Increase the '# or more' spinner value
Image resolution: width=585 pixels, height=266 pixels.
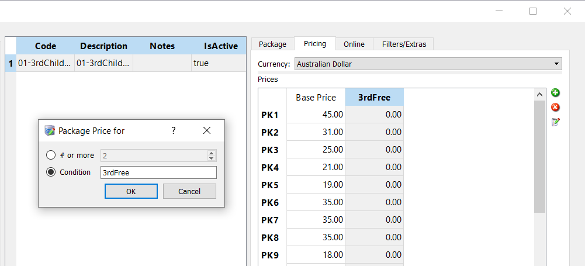click(211, 153)
